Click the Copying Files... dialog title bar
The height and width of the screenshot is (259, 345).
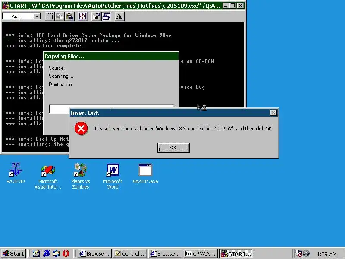pyautogui.click(x=111, y=57)
